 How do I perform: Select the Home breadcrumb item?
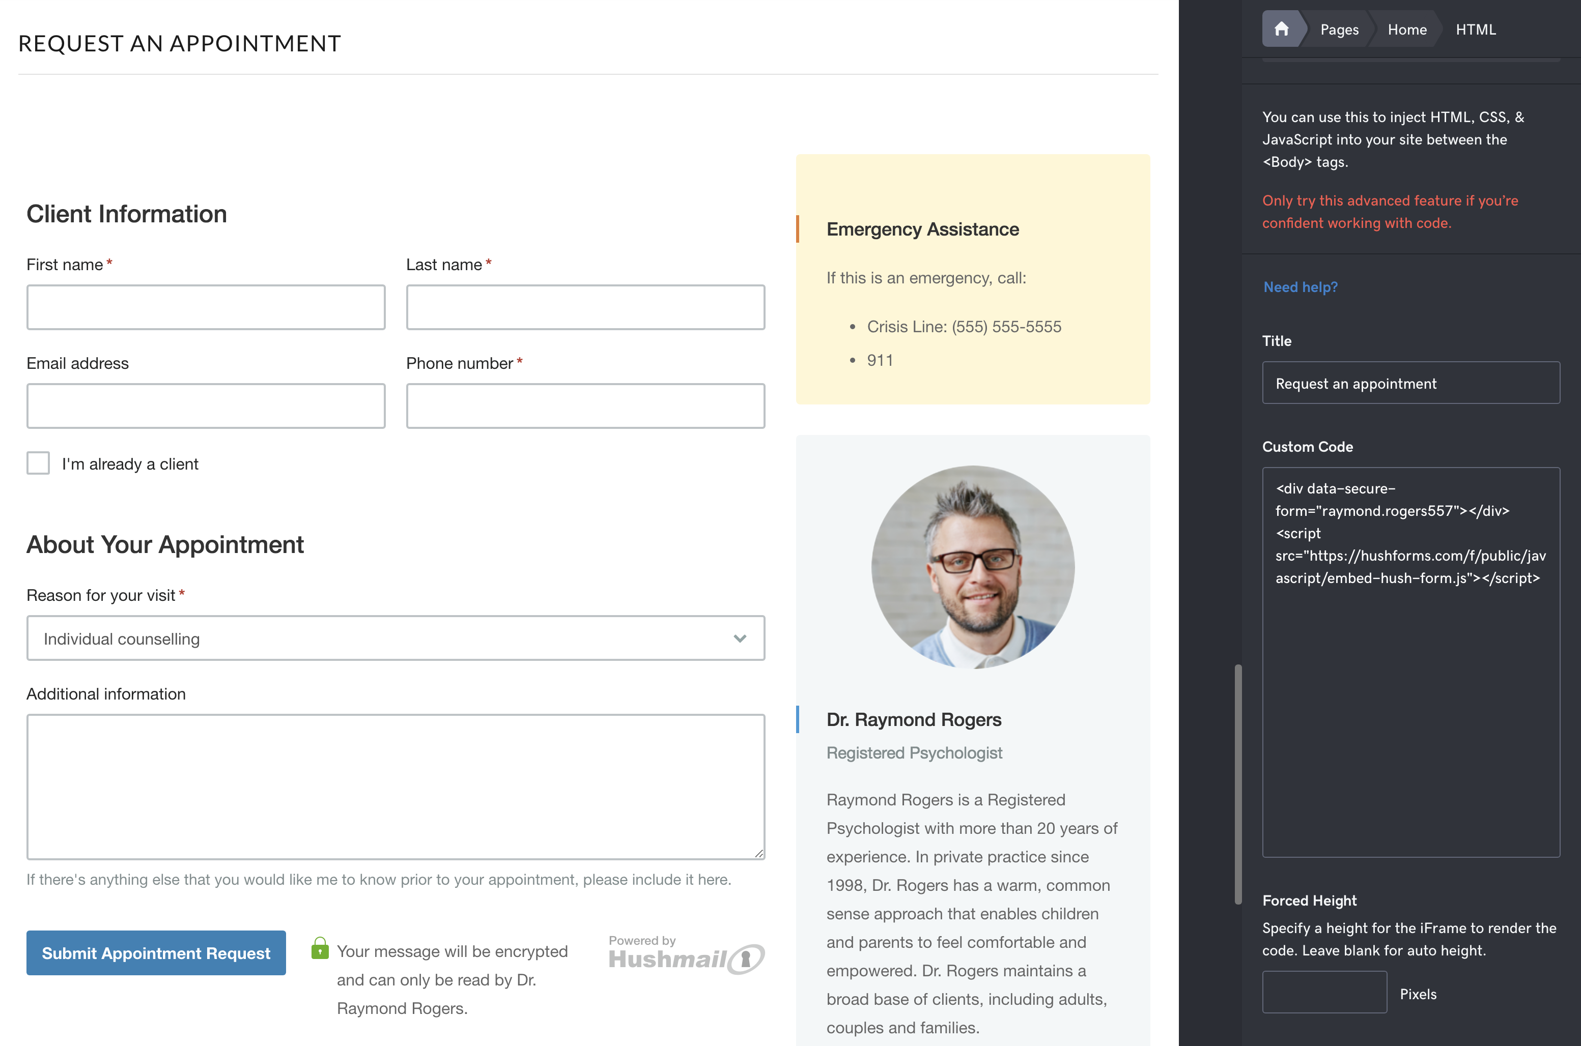point(1407,28)
